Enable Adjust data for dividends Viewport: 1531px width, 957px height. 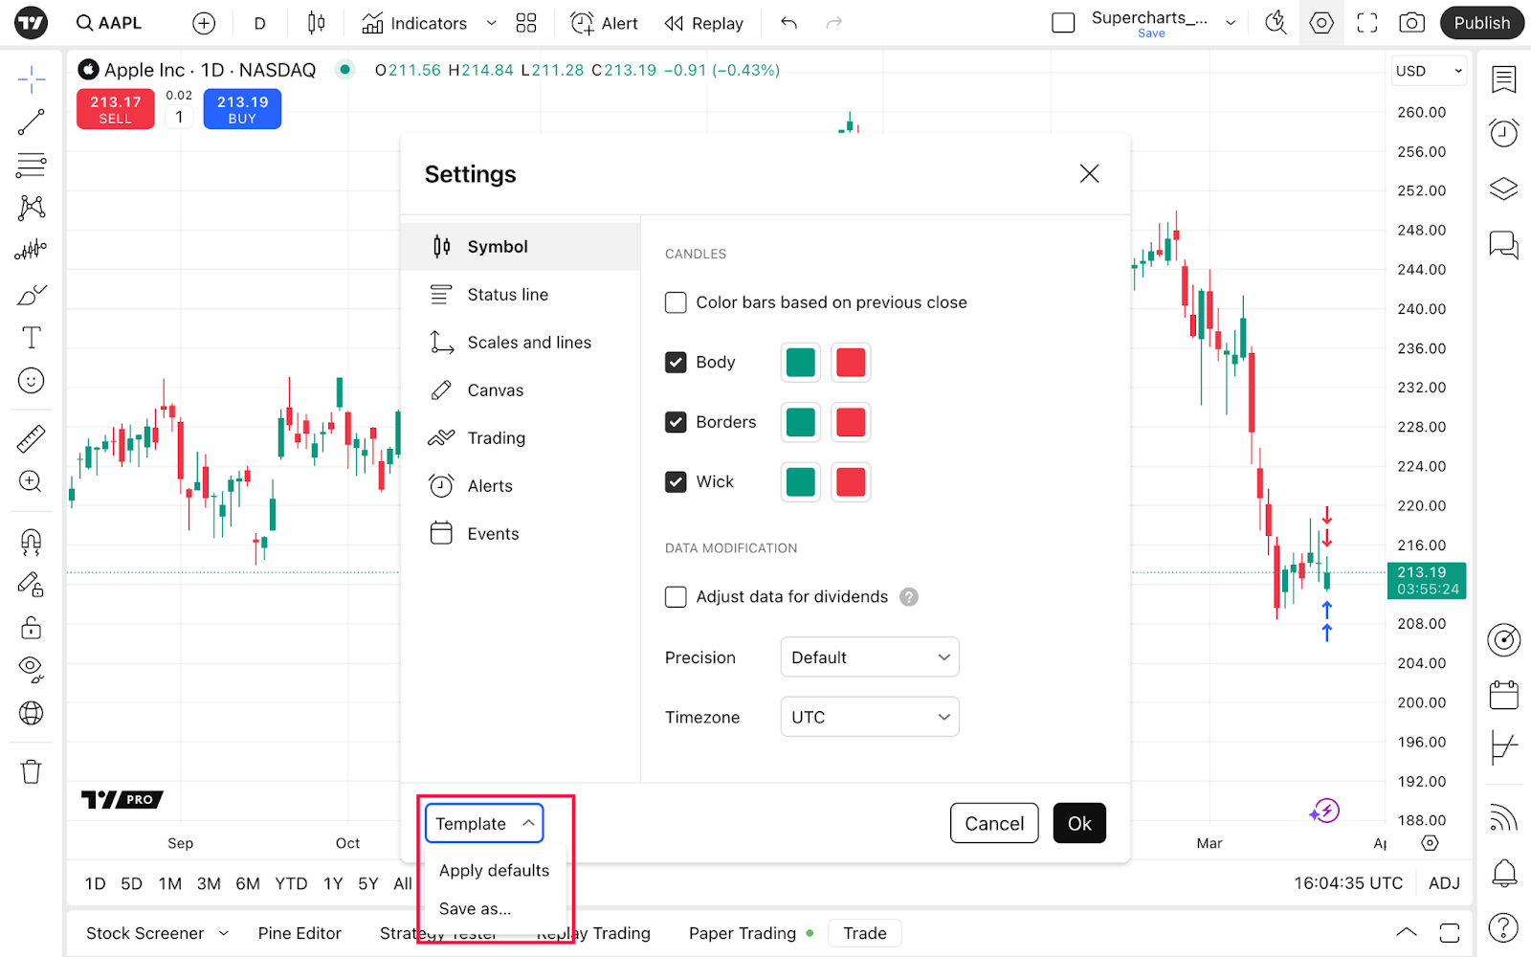[x=676, y=597]
